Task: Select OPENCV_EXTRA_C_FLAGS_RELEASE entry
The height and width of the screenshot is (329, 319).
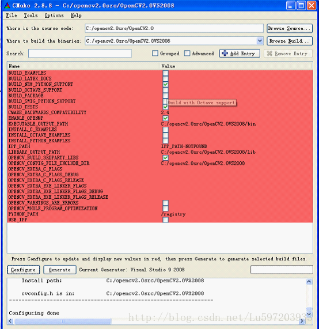Action: tap(46, 180)
